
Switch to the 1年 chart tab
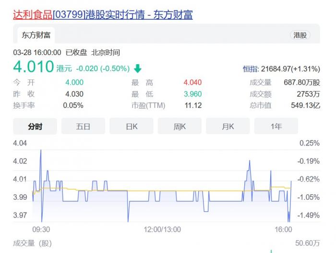pyautogui.click(x=276, y=126)
